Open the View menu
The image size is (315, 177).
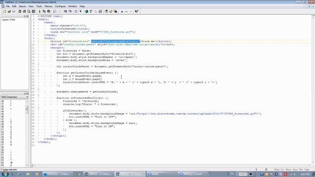click(31, 6)
